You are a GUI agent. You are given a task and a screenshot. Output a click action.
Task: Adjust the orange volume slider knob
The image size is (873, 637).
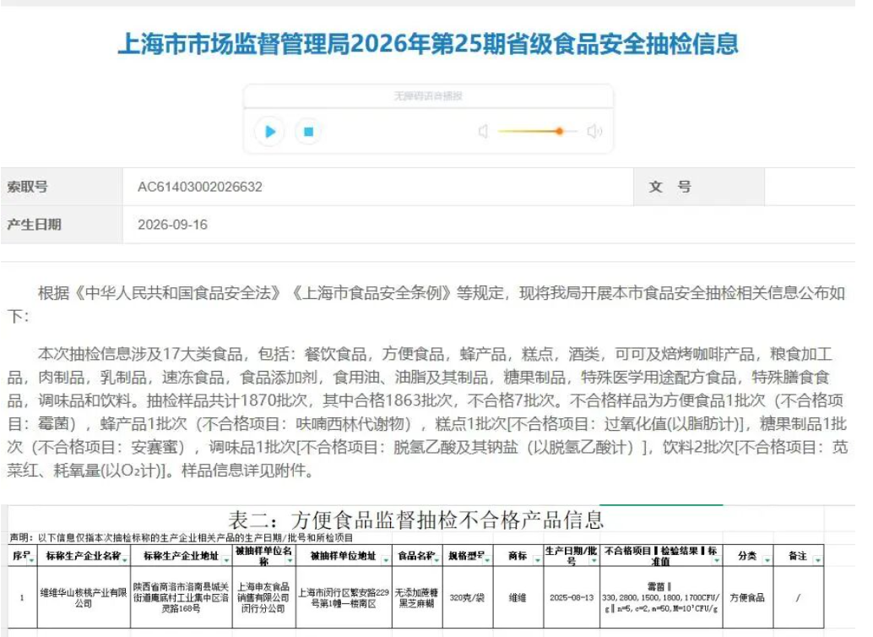coord(559,132)
